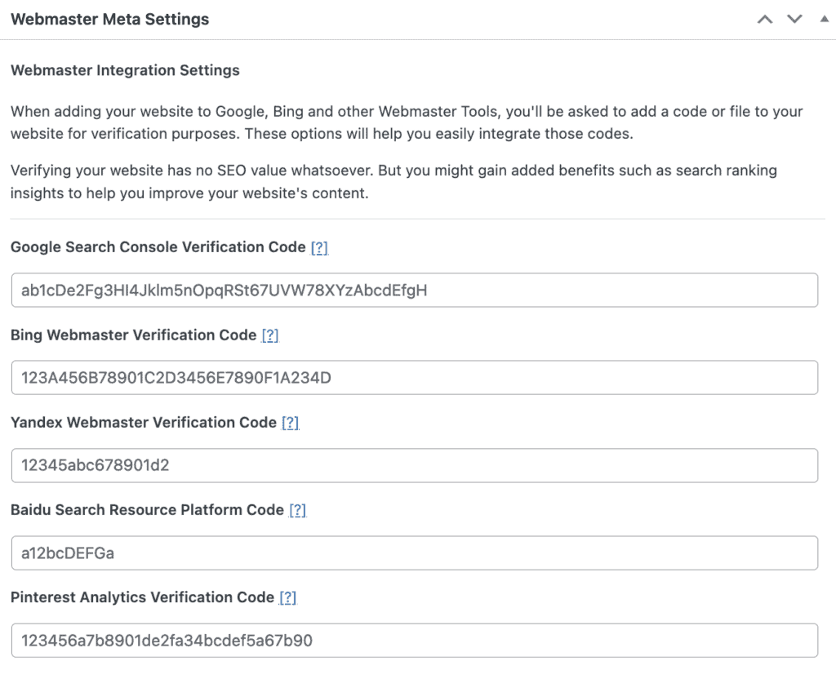
Task: Focus the Baidu Search Resource Platform Code field
Action: coord(415,553)
